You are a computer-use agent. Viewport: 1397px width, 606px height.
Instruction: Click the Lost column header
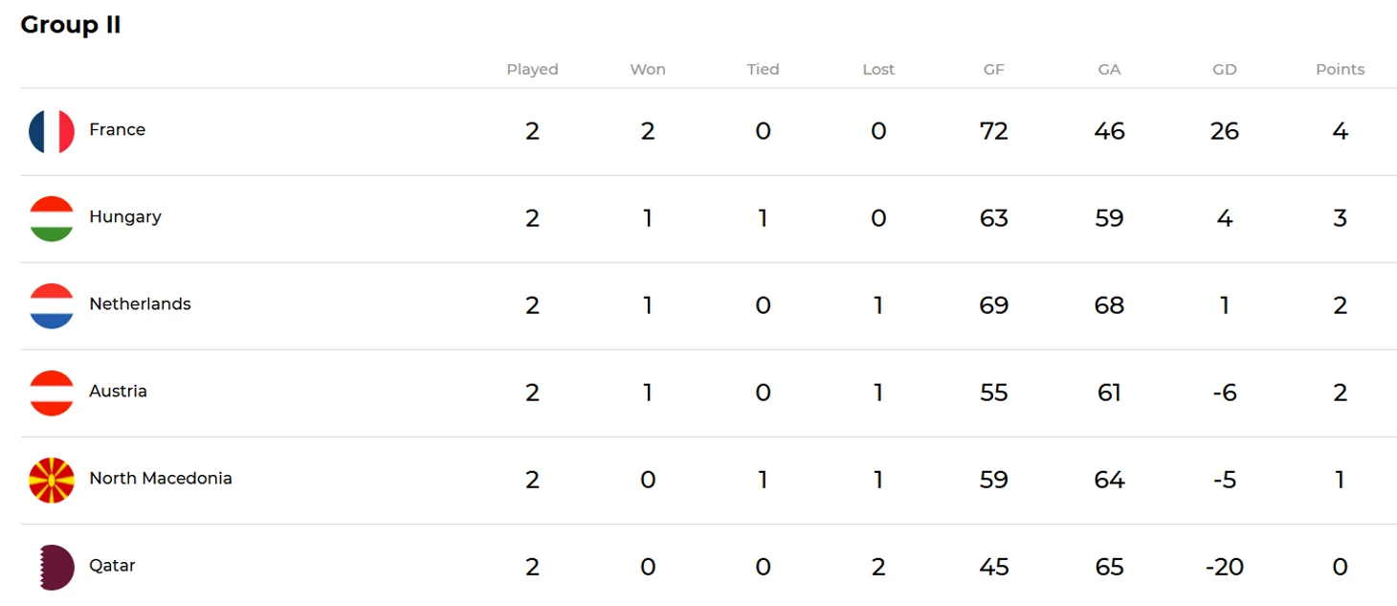coord(878,69)
